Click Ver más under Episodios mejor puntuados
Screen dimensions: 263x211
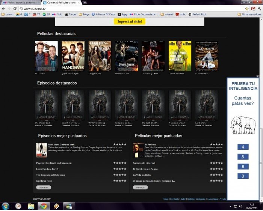pyautogui.click(x=44, y=188)
